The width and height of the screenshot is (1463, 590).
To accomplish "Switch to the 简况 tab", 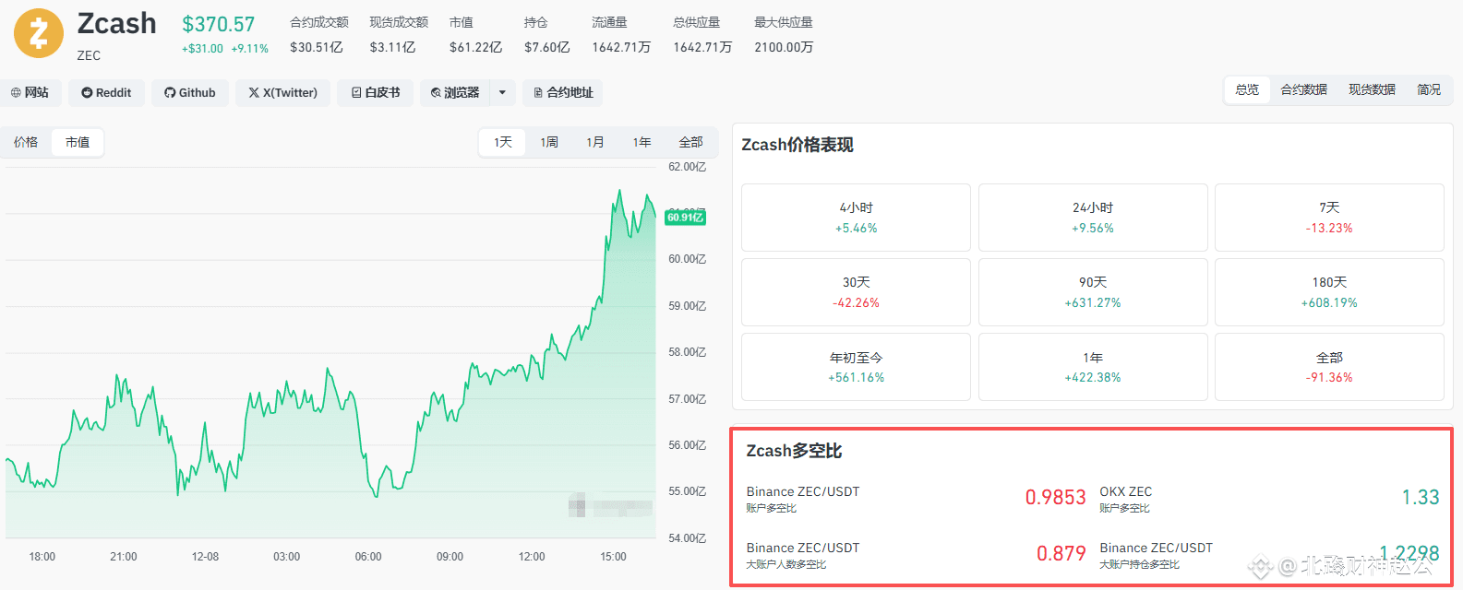I will point(1429,89).
